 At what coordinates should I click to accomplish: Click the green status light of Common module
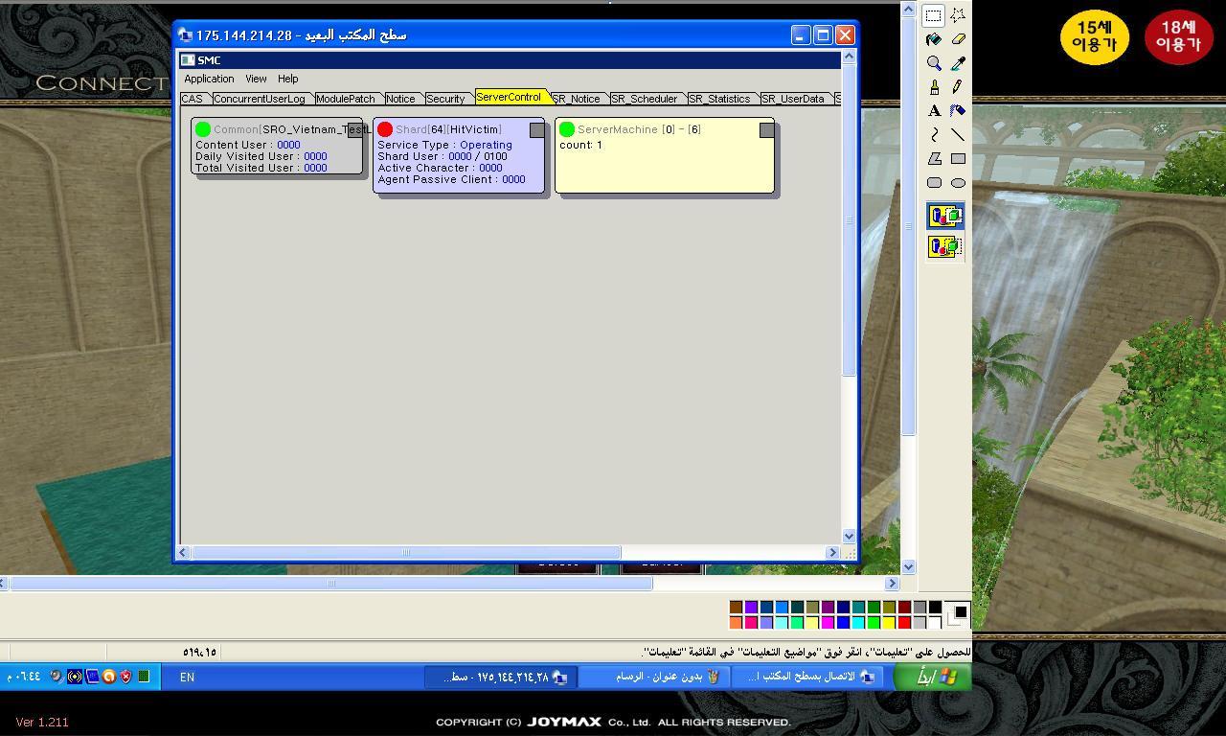coord(202,129)
